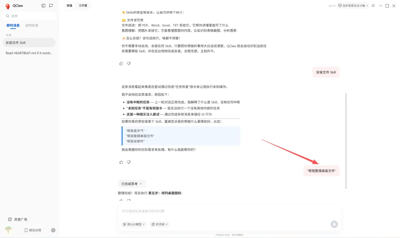The height and width of the screenshot is (238, 400).
Task: Switch to the 定时任务 tab
Action: (32, 25)
